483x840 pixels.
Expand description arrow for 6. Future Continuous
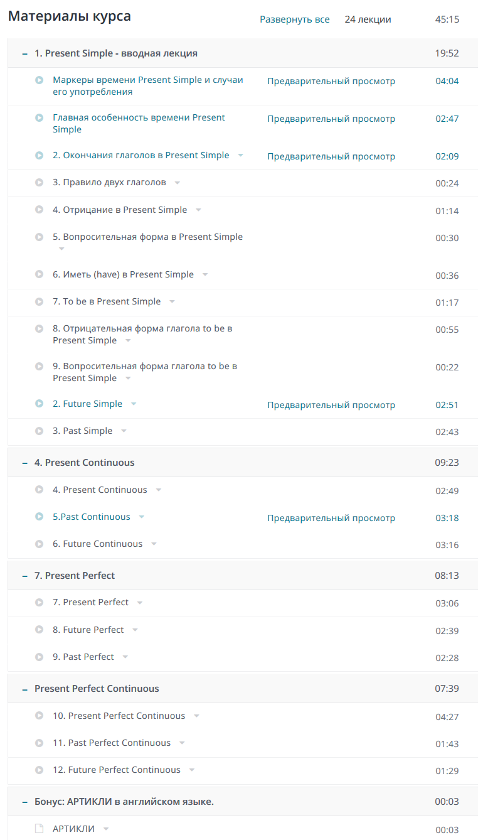[x=154, y=544]
